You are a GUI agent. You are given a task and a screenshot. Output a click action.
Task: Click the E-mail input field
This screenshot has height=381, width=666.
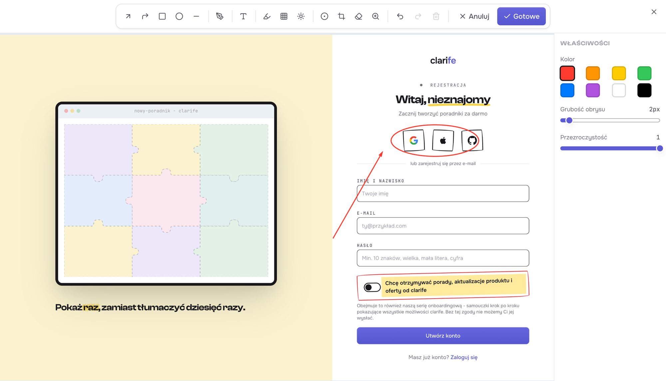point(443,226)
